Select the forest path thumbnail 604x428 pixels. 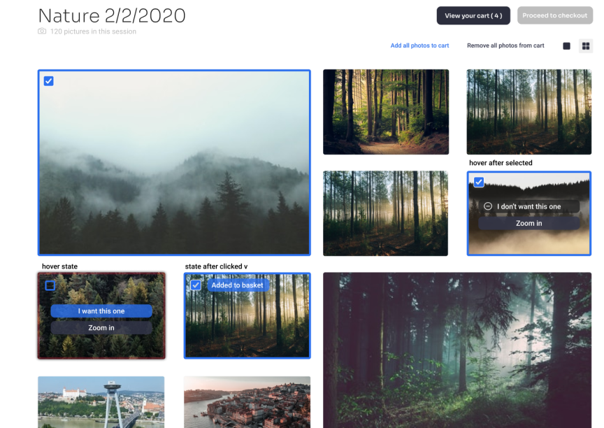coord(386,112)
